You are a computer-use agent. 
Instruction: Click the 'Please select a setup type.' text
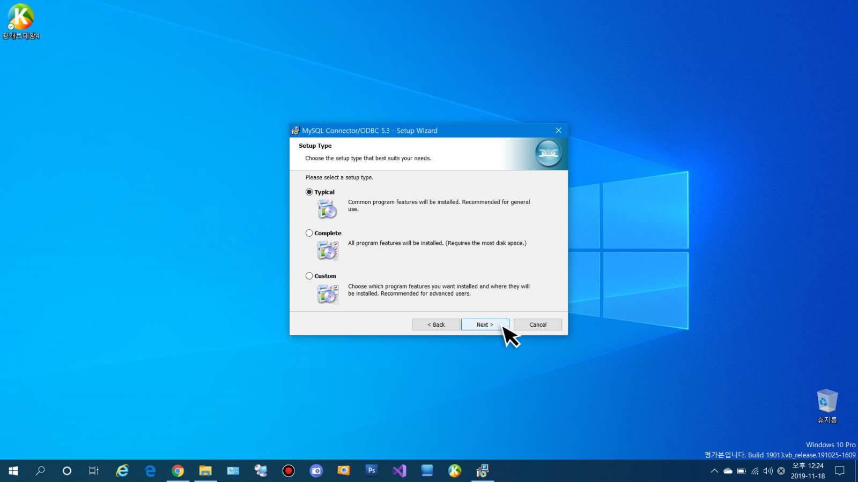[339, 177]
